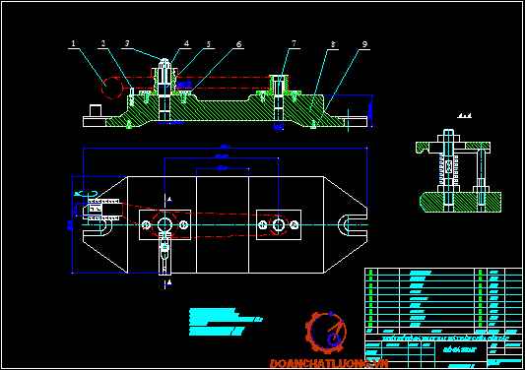Pick part callout number 7
Screen dimensions: 525x370
[x=294, y=43]
